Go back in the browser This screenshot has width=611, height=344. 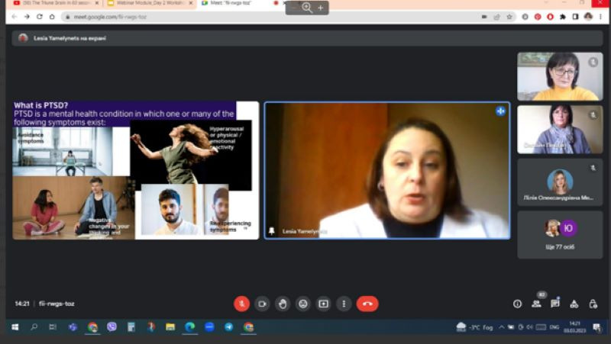(x=15, y=17)
